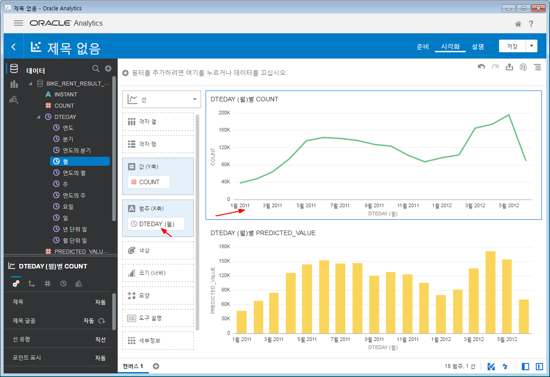Open the Analytics panel icon in sidebar
Screen dimensions: 550x377
(x=14, y=100)
